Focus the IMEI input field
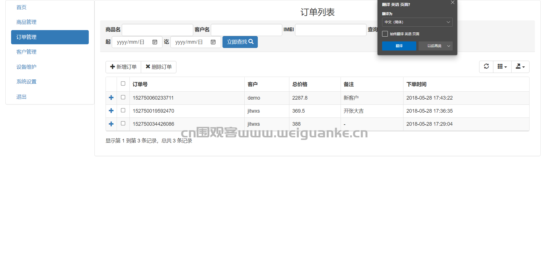546x275 pixels. (x=331, y=30)
